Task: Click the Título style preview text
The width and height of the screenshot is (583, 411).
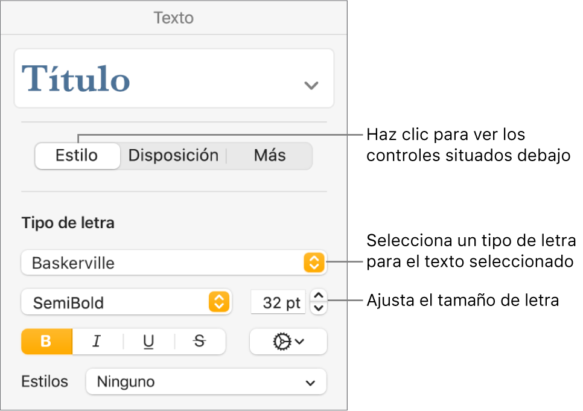Action: click(76, 79)
